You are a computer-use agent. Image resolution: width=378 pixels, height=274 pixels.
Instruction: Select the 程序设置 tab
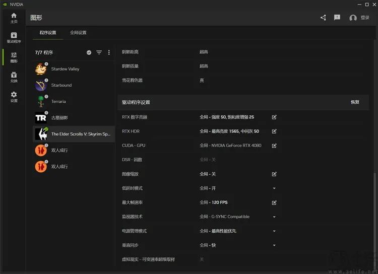click(x=48, y=33)
